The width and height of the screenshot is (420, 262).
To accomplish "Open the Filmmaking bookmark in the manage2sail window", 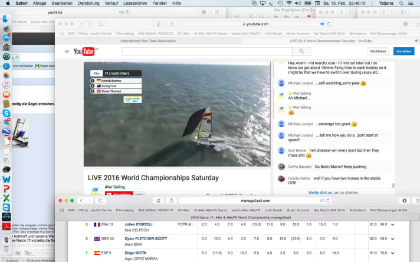I will point(125,210).
